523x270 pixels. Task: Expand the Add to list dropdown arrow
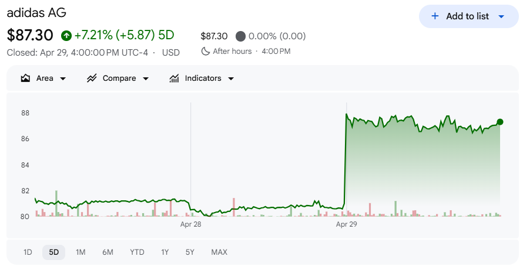point(501,16)
